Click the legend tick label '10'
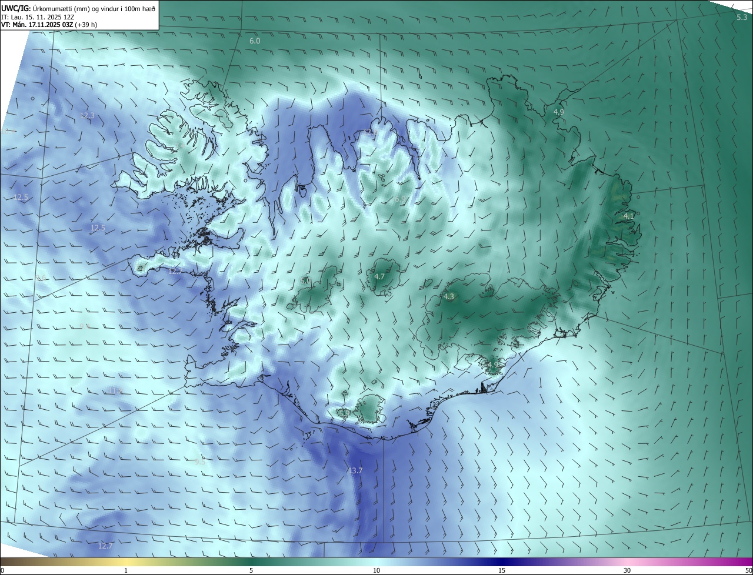Screen dimensions: 753x575 click(x=376, y=570)
